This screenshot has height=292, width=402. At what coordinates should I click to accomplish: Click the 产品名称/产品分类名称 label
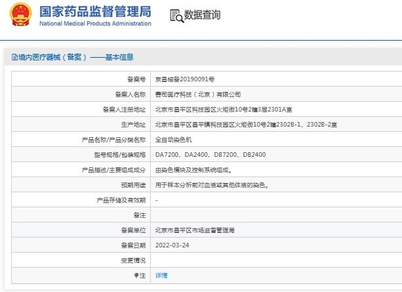[113, 140]
